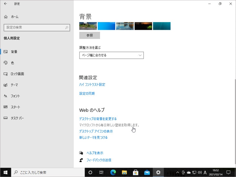The height and width of the screenshot is (177, 236).
Task: Go to the Settings ホーム (Home) page
Action: pyautogui.click(x=14, y=17)
